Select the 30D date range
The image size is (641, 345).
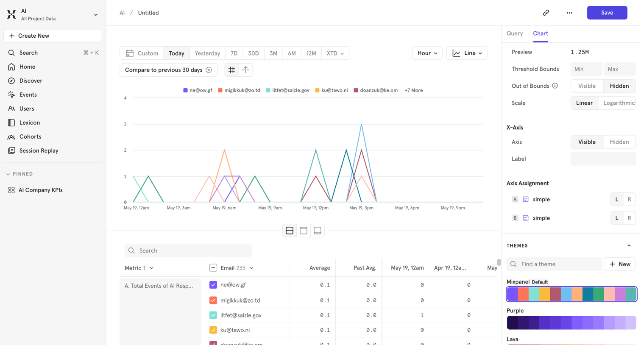coord(254,53)
